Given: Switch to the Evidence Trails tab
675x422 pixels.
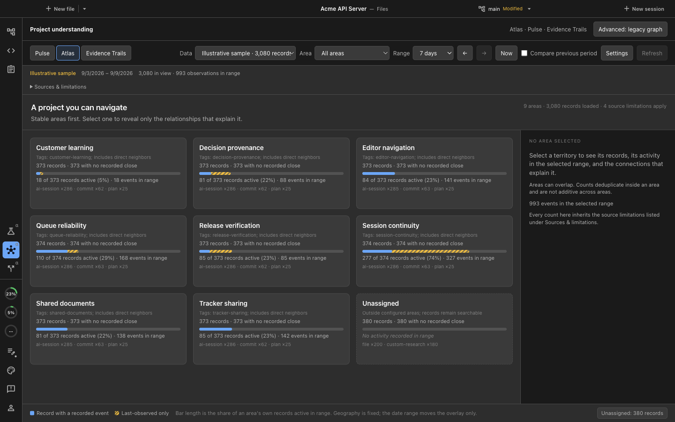Looking at the screenshot, I should pos(106,53).
